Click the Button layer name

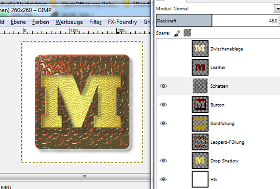(217, 105)
